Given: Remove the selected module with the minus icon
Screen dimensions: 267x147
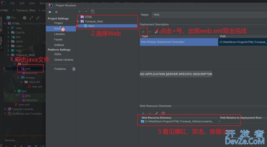Looking at the screenshot, I should pos(86,11).
